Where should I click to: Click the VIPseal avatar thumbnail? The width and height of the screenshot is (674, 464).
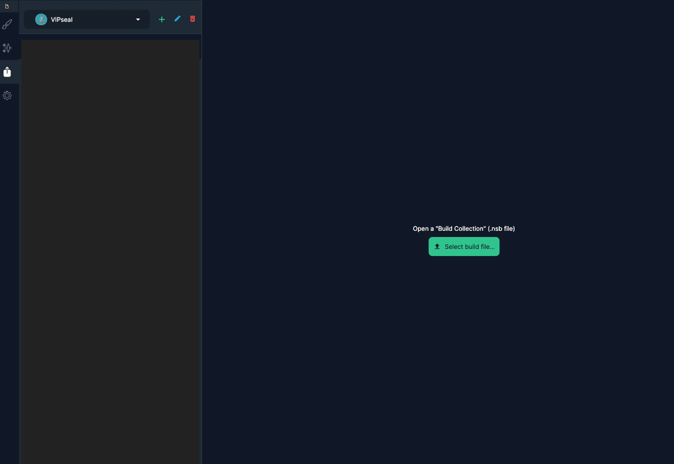pyautogui.click(x=41, y=20)
